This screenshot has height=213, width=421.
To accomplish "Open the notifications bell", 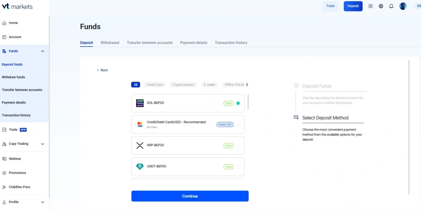I will point(391,6).
